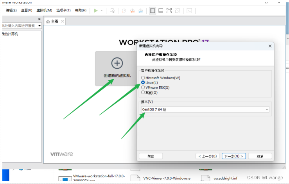
Task: Open the snapshot manager wrench icon
Action: click(x=141, y=11)
